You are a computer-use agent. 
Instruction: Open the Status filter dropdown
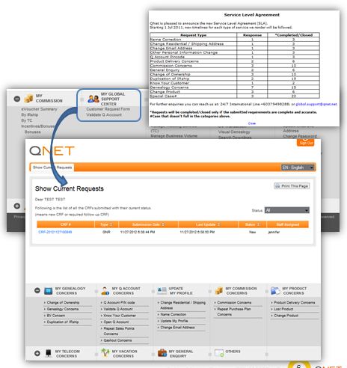click(287, 210)
